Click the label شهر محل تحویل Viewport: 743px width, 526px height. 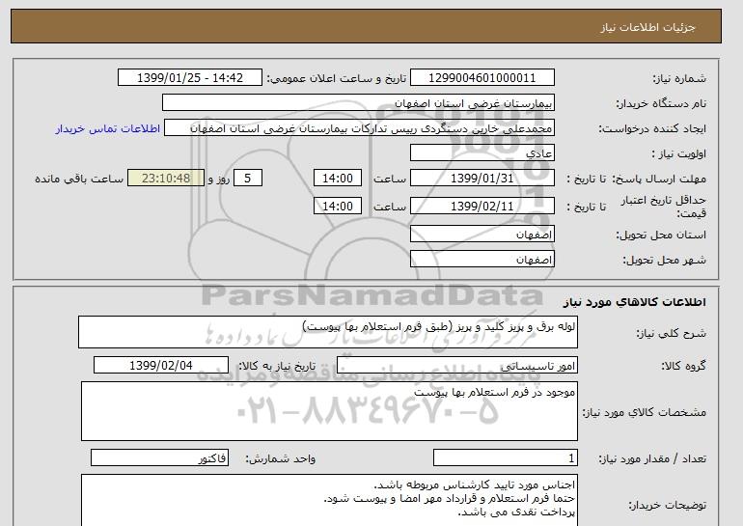(x=664, y=260)
